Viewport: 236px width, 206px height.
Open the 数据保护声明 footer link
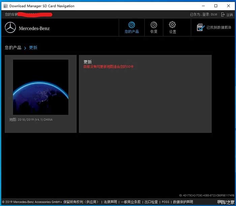coord(183,202)
